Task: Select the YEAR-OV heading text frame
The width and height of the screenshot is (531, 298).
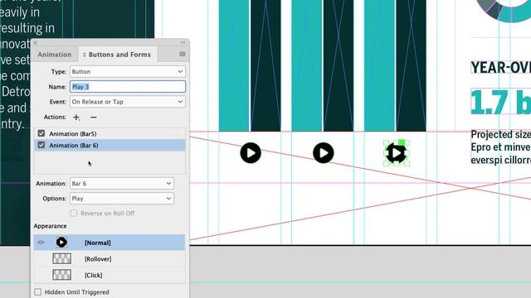Action: (500, 68)
